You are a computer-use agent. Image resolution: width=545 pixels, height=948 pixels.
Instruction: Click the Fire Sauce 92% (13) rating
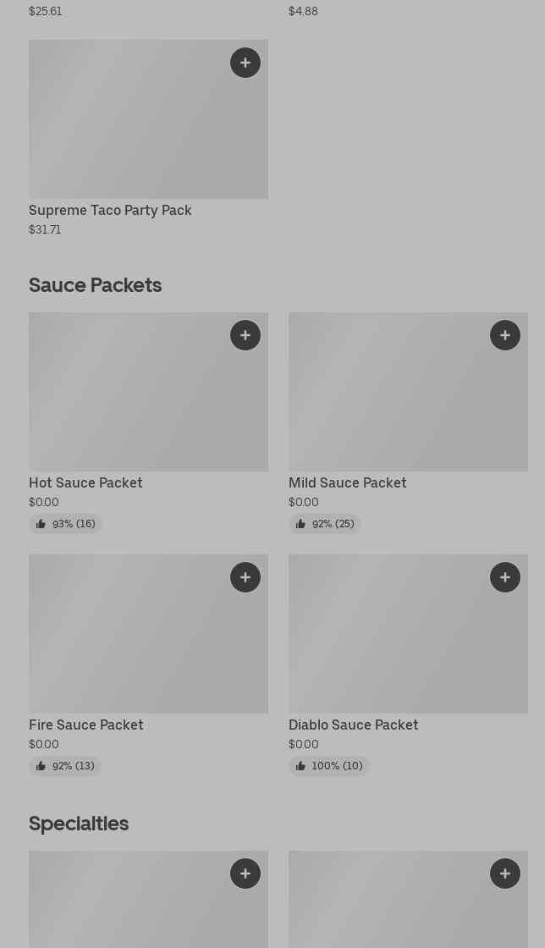(65, 766)
